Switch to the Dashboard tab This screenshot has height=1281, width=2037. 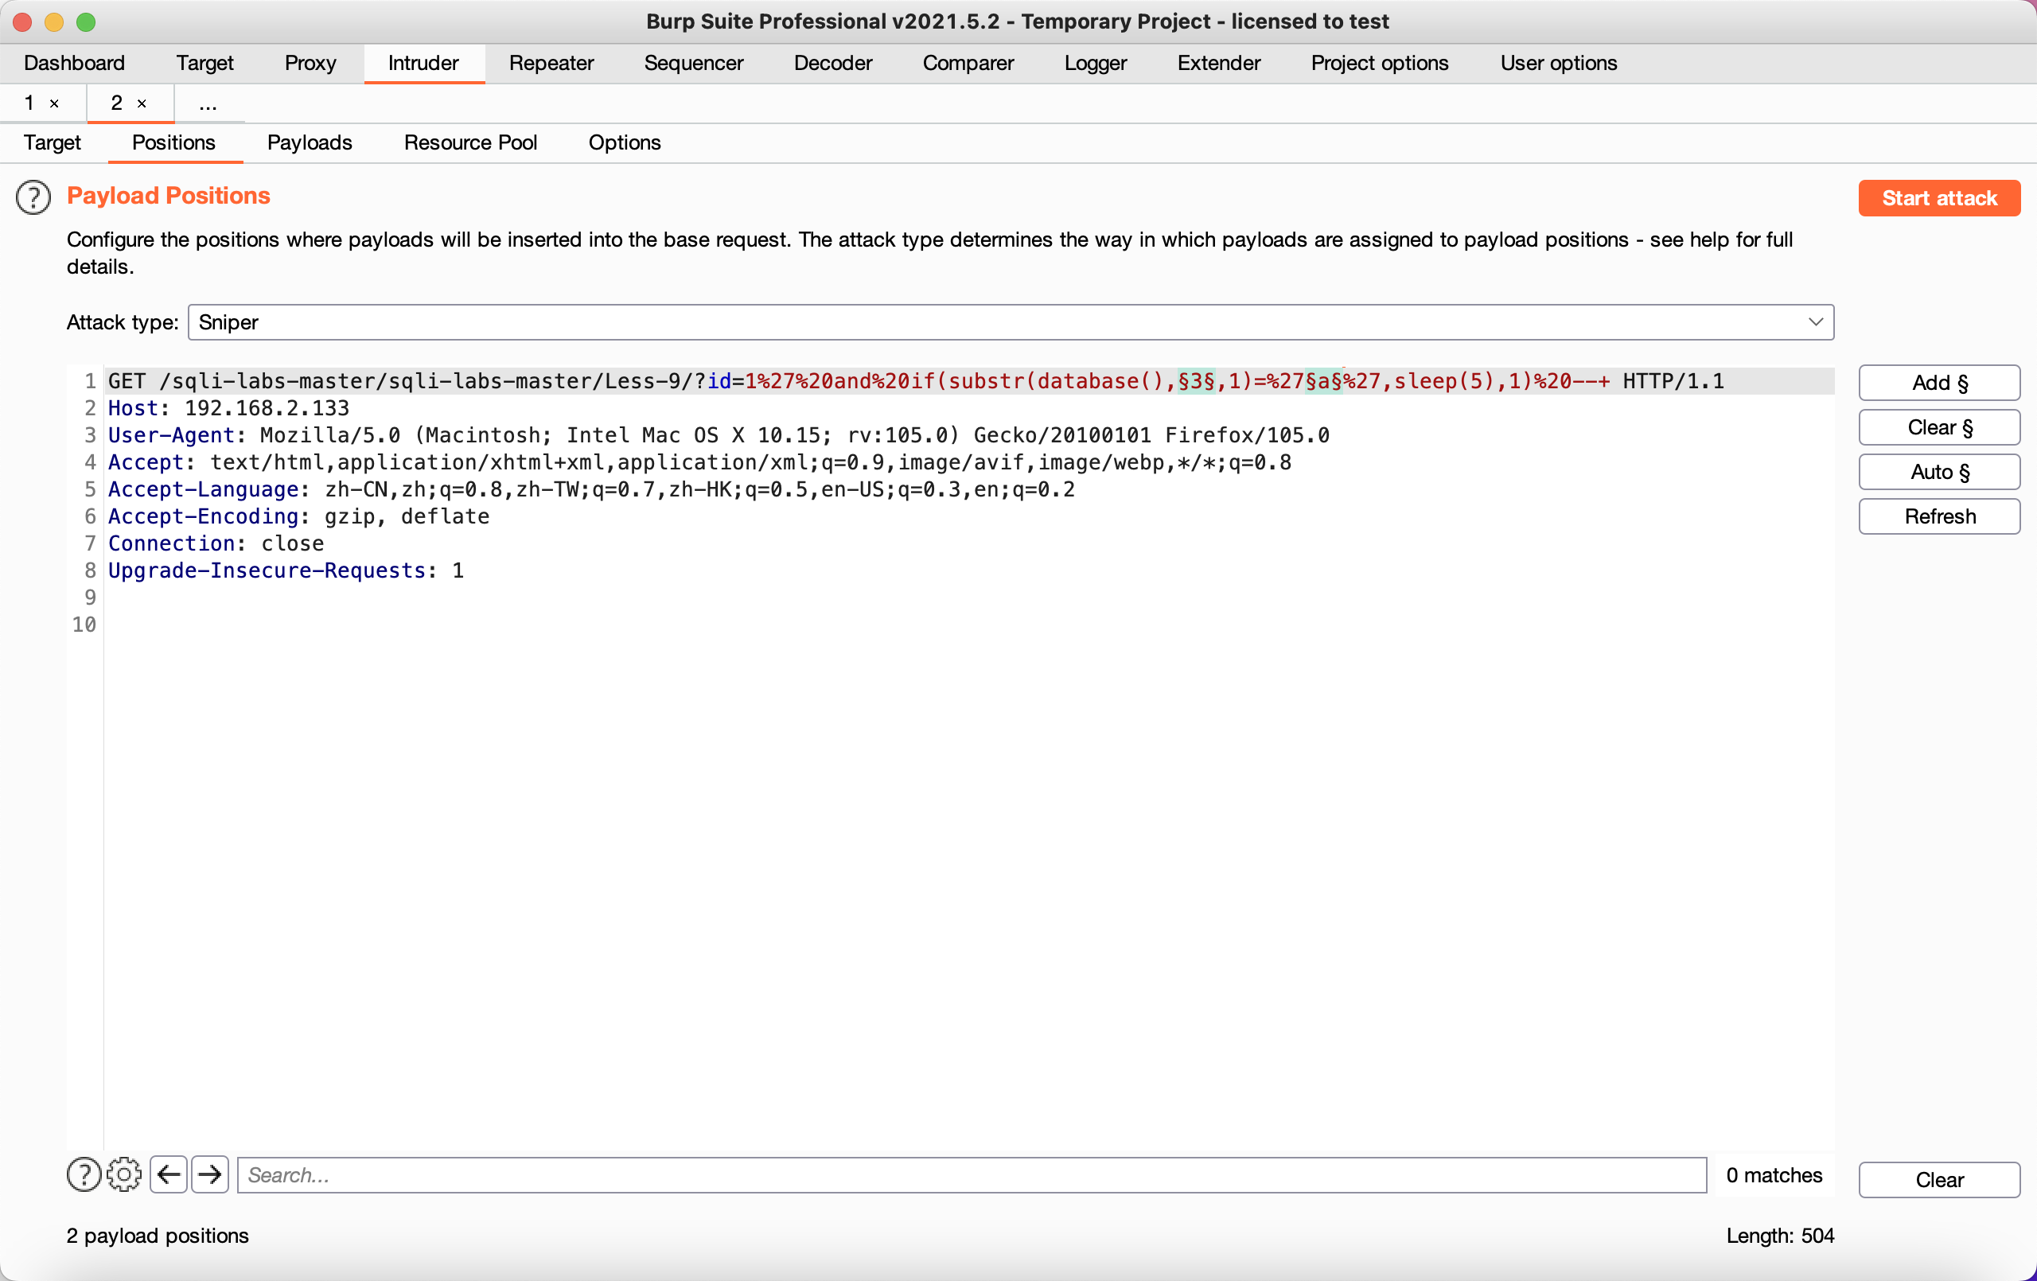[x=75, y=63]
